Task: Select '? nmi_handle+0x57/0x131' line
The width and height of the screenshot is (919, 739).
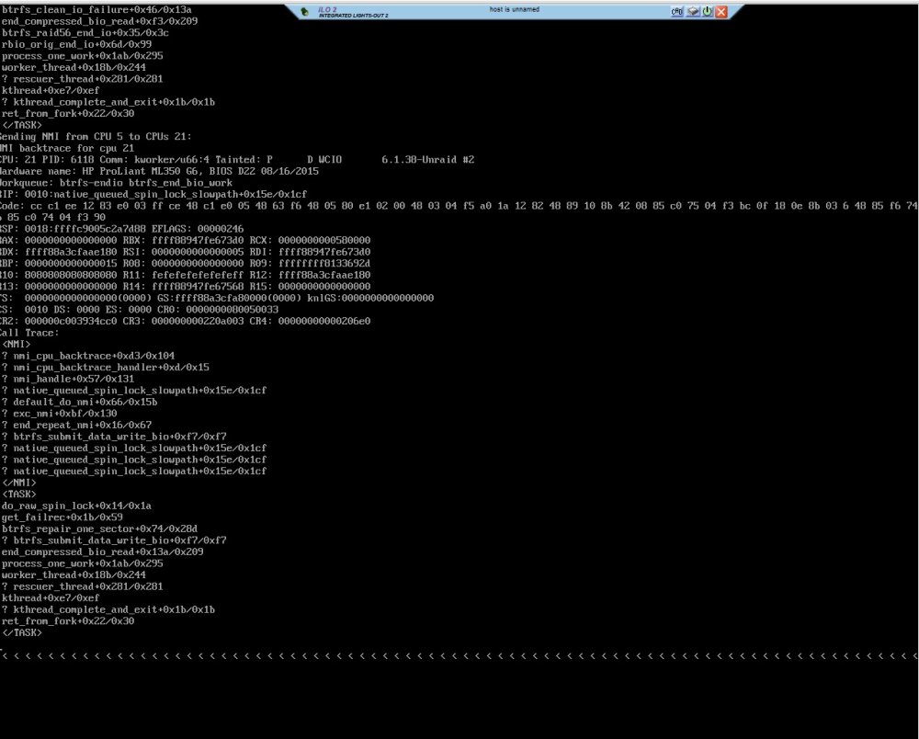Action: tap(68, 380)
